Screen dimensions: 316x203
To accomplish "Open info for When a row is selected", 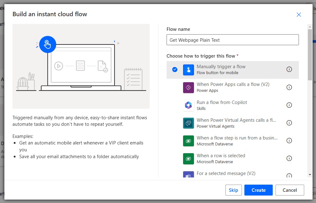I will tap(289, 158).
